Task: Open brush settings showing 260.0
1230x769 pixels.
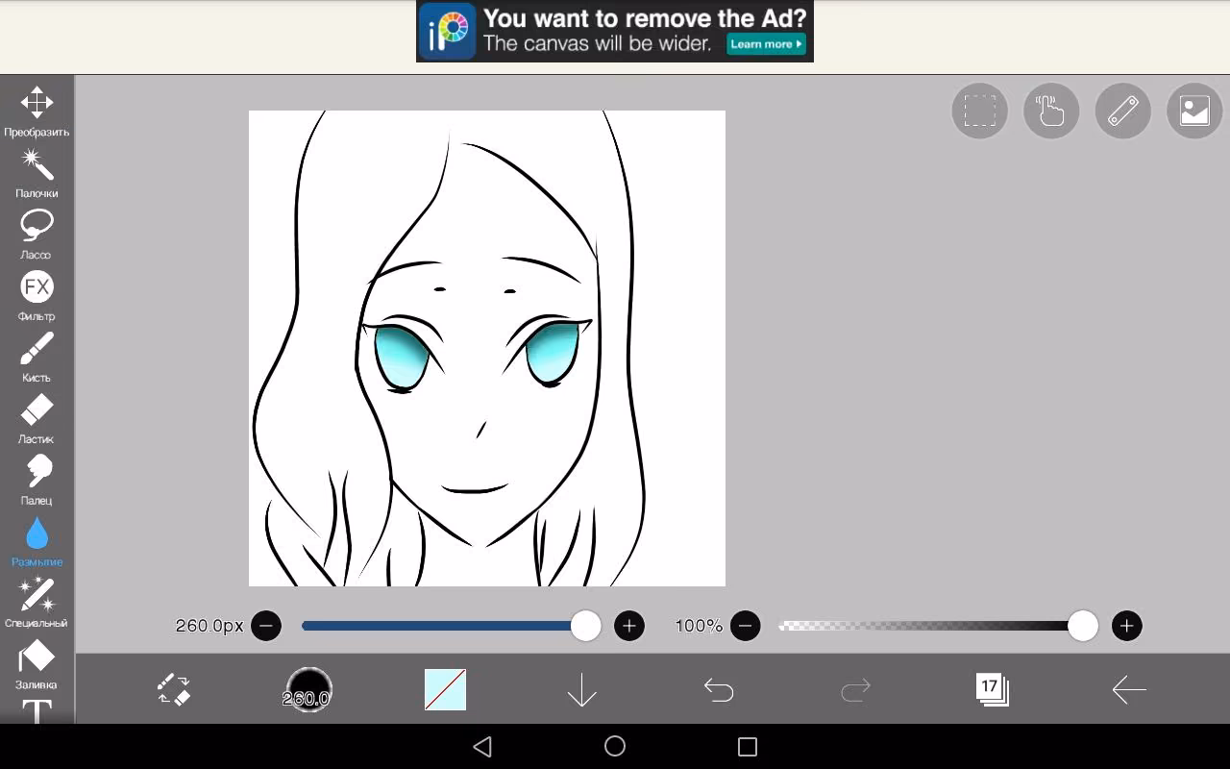Action: click(308, 689)
